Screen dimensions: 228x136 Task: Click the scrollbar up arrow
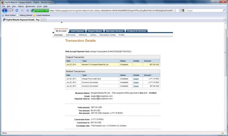(225, 23)
